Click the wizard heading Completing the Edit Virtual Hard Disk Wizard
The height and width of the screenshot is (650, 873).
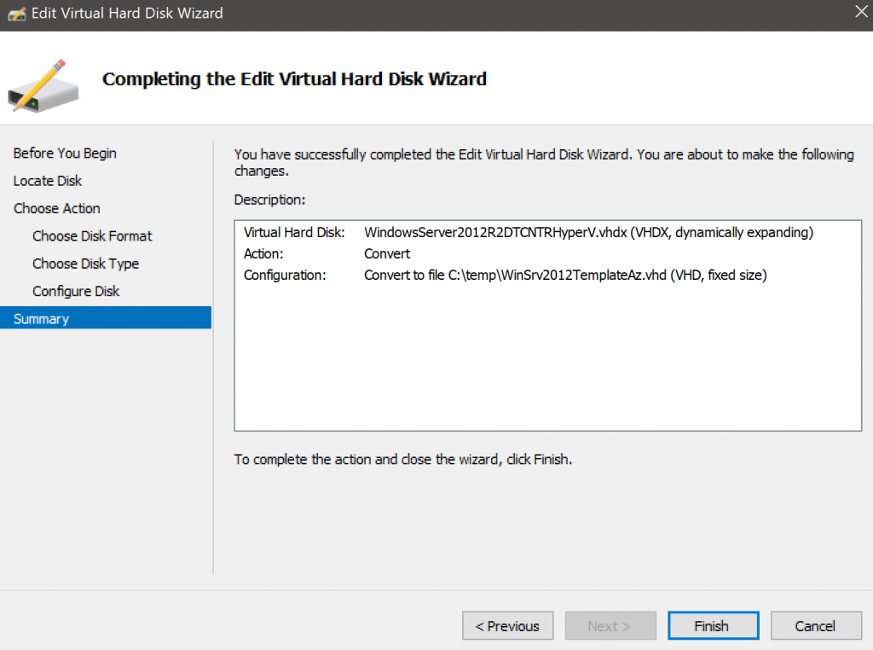click(x=294, y=79)
